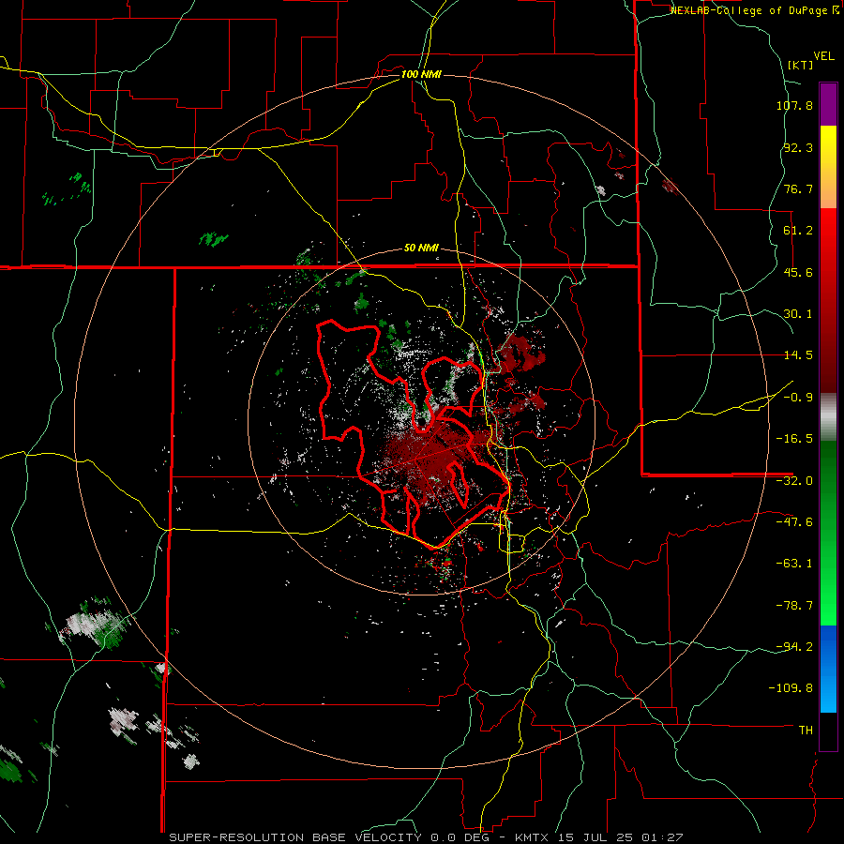Click the 45.6 legend value
This screenshot has width=844, height=844.
coord(798,272)
